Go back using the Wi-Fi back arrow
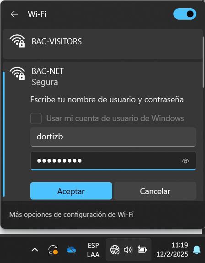 (14, 14)
